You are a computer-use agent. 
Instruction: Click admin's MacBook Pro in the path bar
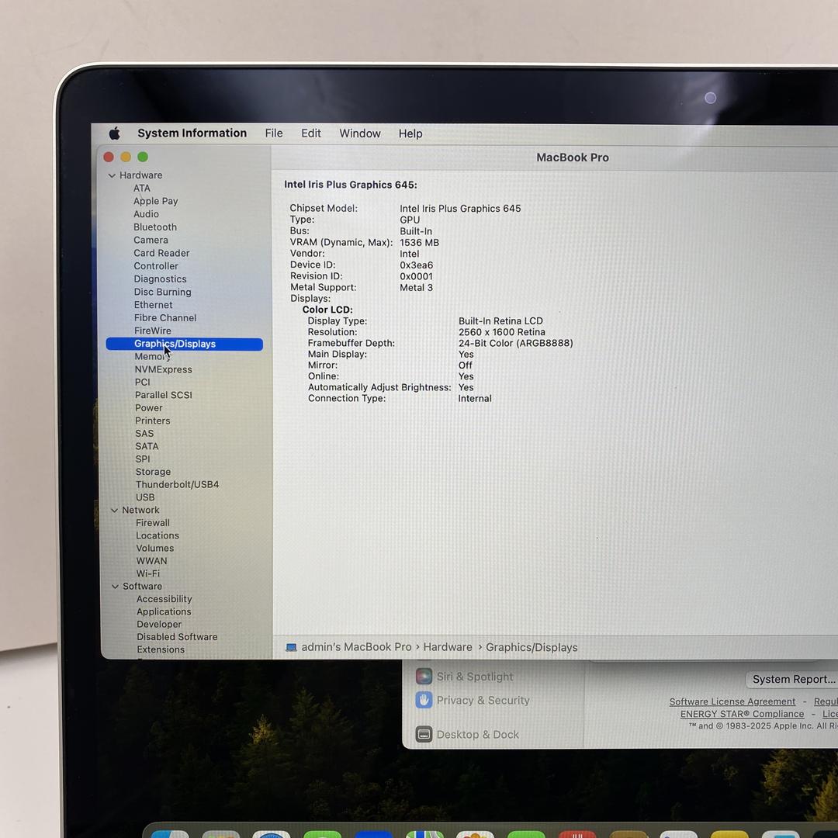coord(356,647)
